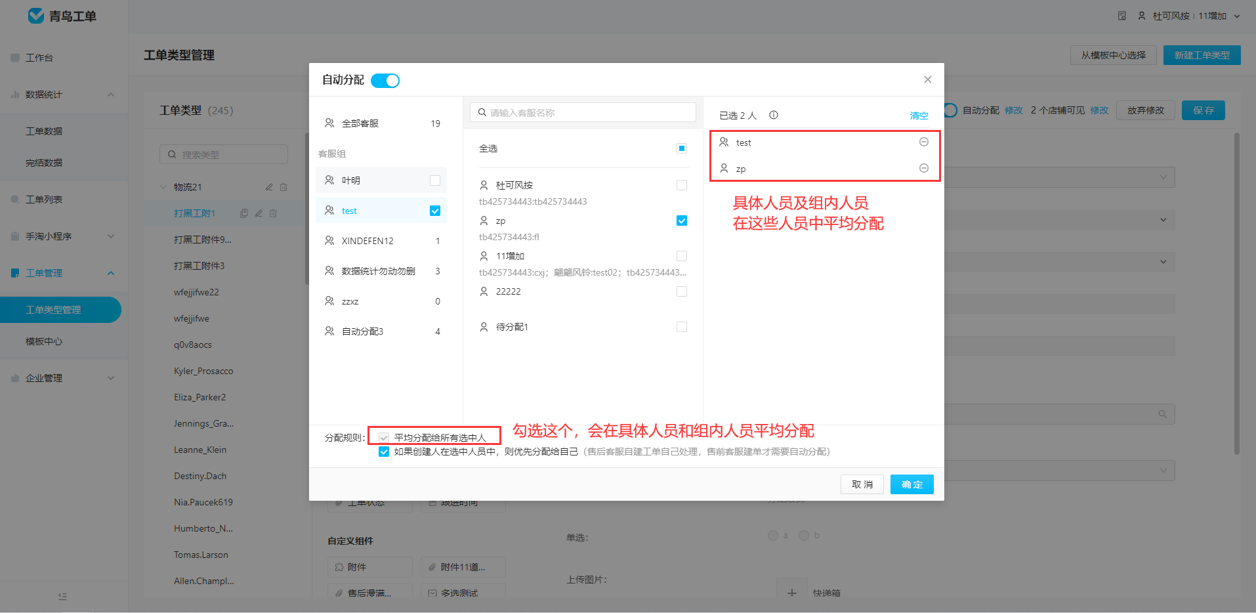Remove test from selected list

(x=923, y=142)
